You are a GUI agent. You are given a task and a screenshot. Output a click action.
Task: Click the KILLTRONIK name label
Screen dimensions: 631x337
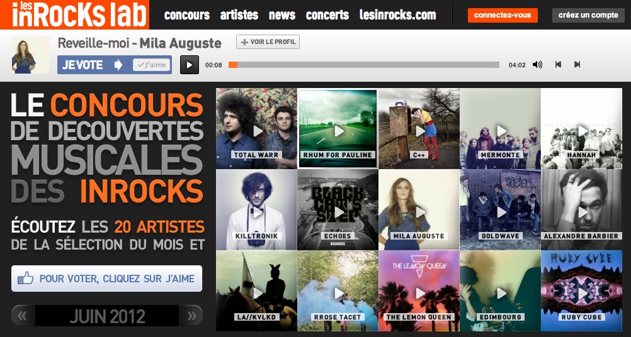[256, 236]
